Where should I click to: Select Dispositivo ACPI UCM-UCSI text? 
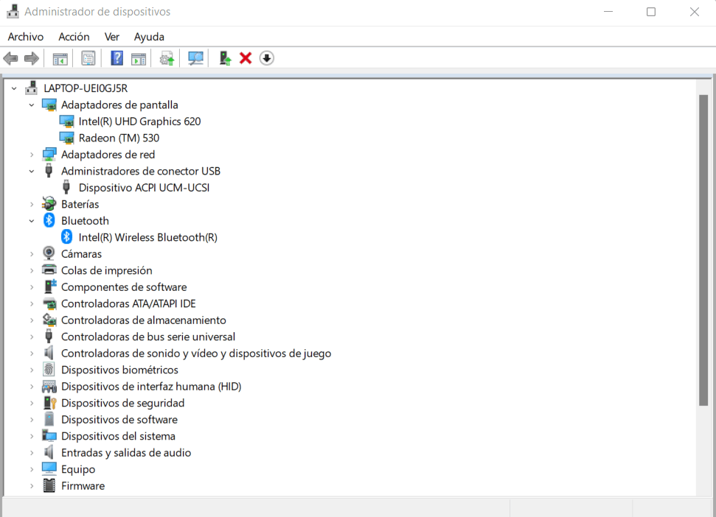(x=144, y=187)
